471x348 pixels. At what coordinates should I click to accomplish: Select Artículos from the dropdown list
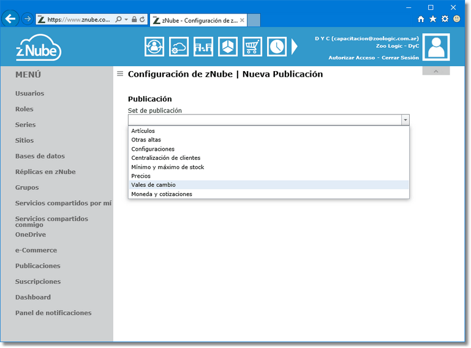[x=268, y=130]
